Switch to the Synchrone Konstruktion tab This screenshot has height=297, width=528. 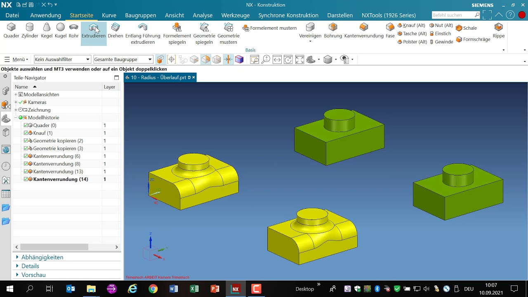(x=288, y=15)
